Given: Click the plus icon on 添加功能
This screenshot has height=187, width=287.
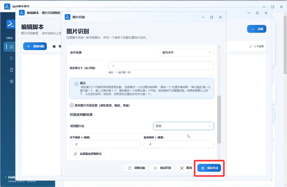Looking at the screenshot, I should (x=28, y=47).
